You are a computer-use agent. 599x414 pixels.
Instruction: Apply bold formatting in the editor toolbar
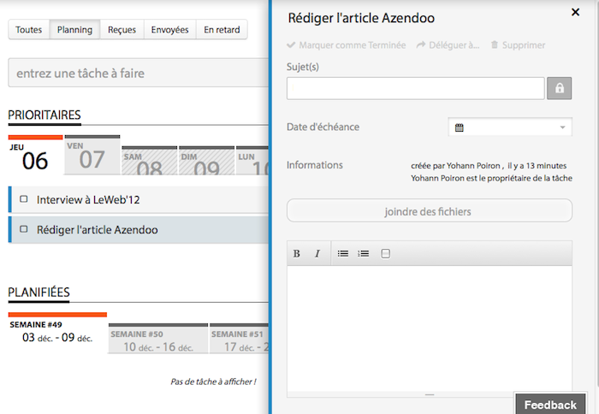tap(297, 253)
